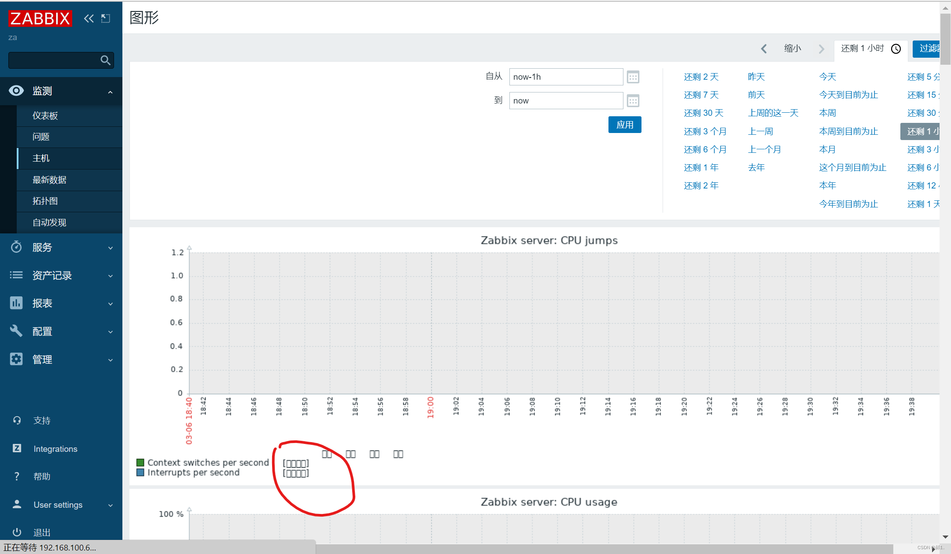Open calendar picker beside 自从 field
This screenshot has width=951, height=554.
pyautogui.click(x=633, y=77)
